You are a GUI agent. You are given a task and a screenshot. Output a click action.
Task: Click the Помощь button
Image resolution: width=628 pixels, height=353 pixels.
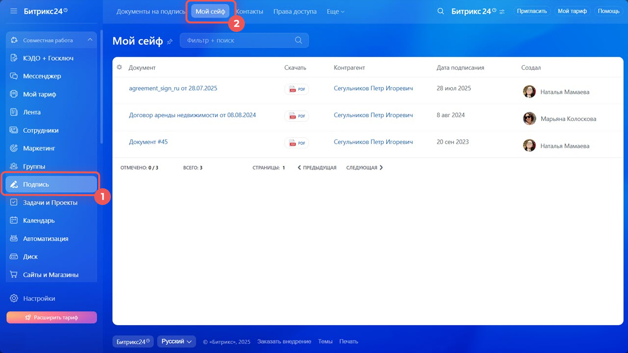[608, 11]
